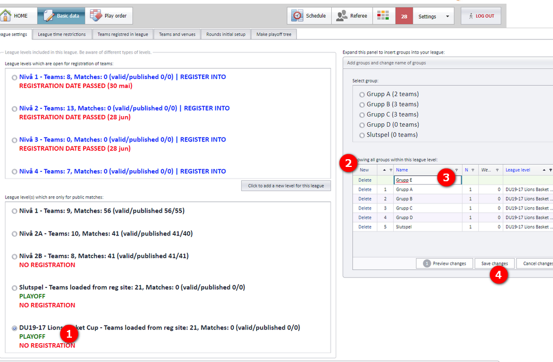This screenshot has width=553, height=362.
Task: Click the filter icon in the order-number column
Action: click(x=391, y=170)
